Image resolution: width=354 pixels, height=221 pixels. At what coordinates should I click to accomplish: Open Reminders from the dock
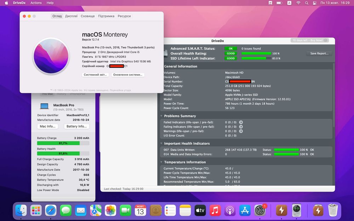point(170,211)
